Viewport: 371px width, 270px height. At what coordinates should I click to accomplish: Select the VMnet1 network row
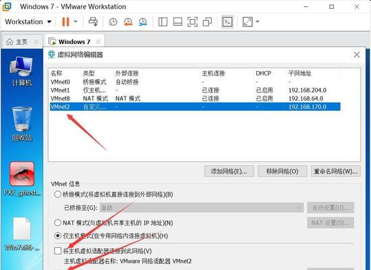click(x=195, y=90)
